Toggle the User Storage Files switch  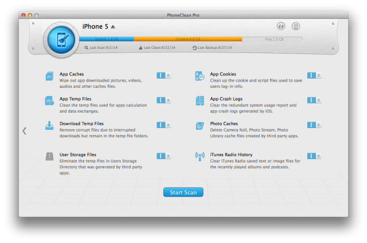click(x=164, y=156)
